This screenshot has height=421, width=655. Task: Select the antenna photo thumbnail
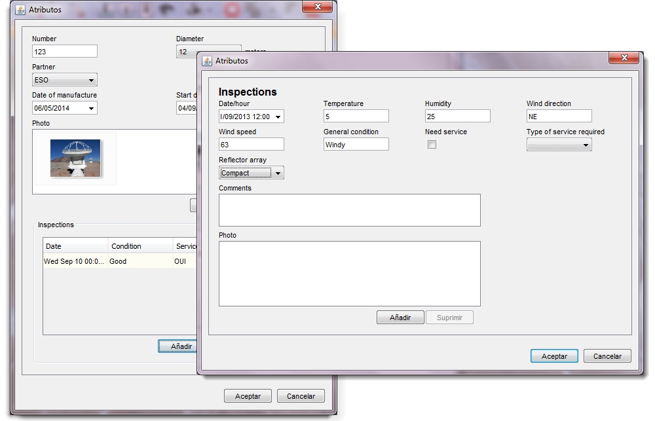click(75, 158)
